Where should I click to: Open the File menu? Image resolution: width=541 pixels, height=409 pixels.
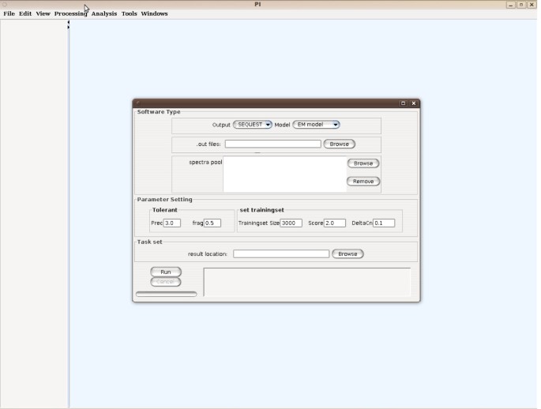coord(9,13)
